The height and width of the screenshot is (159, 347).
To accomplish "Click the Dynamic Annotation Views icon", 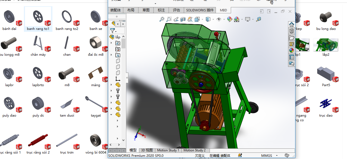I will pyautogui.click(x=190, y=19).
